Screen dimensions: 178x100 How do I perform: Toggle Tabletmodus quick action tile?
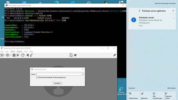pyautogui.click(x=134, y=96)
